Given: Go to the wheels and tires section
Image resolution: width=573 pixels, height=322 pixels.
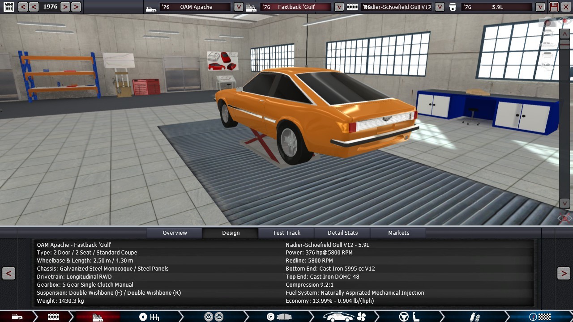Looking at the screenshot, I should (x=214, y=317).
